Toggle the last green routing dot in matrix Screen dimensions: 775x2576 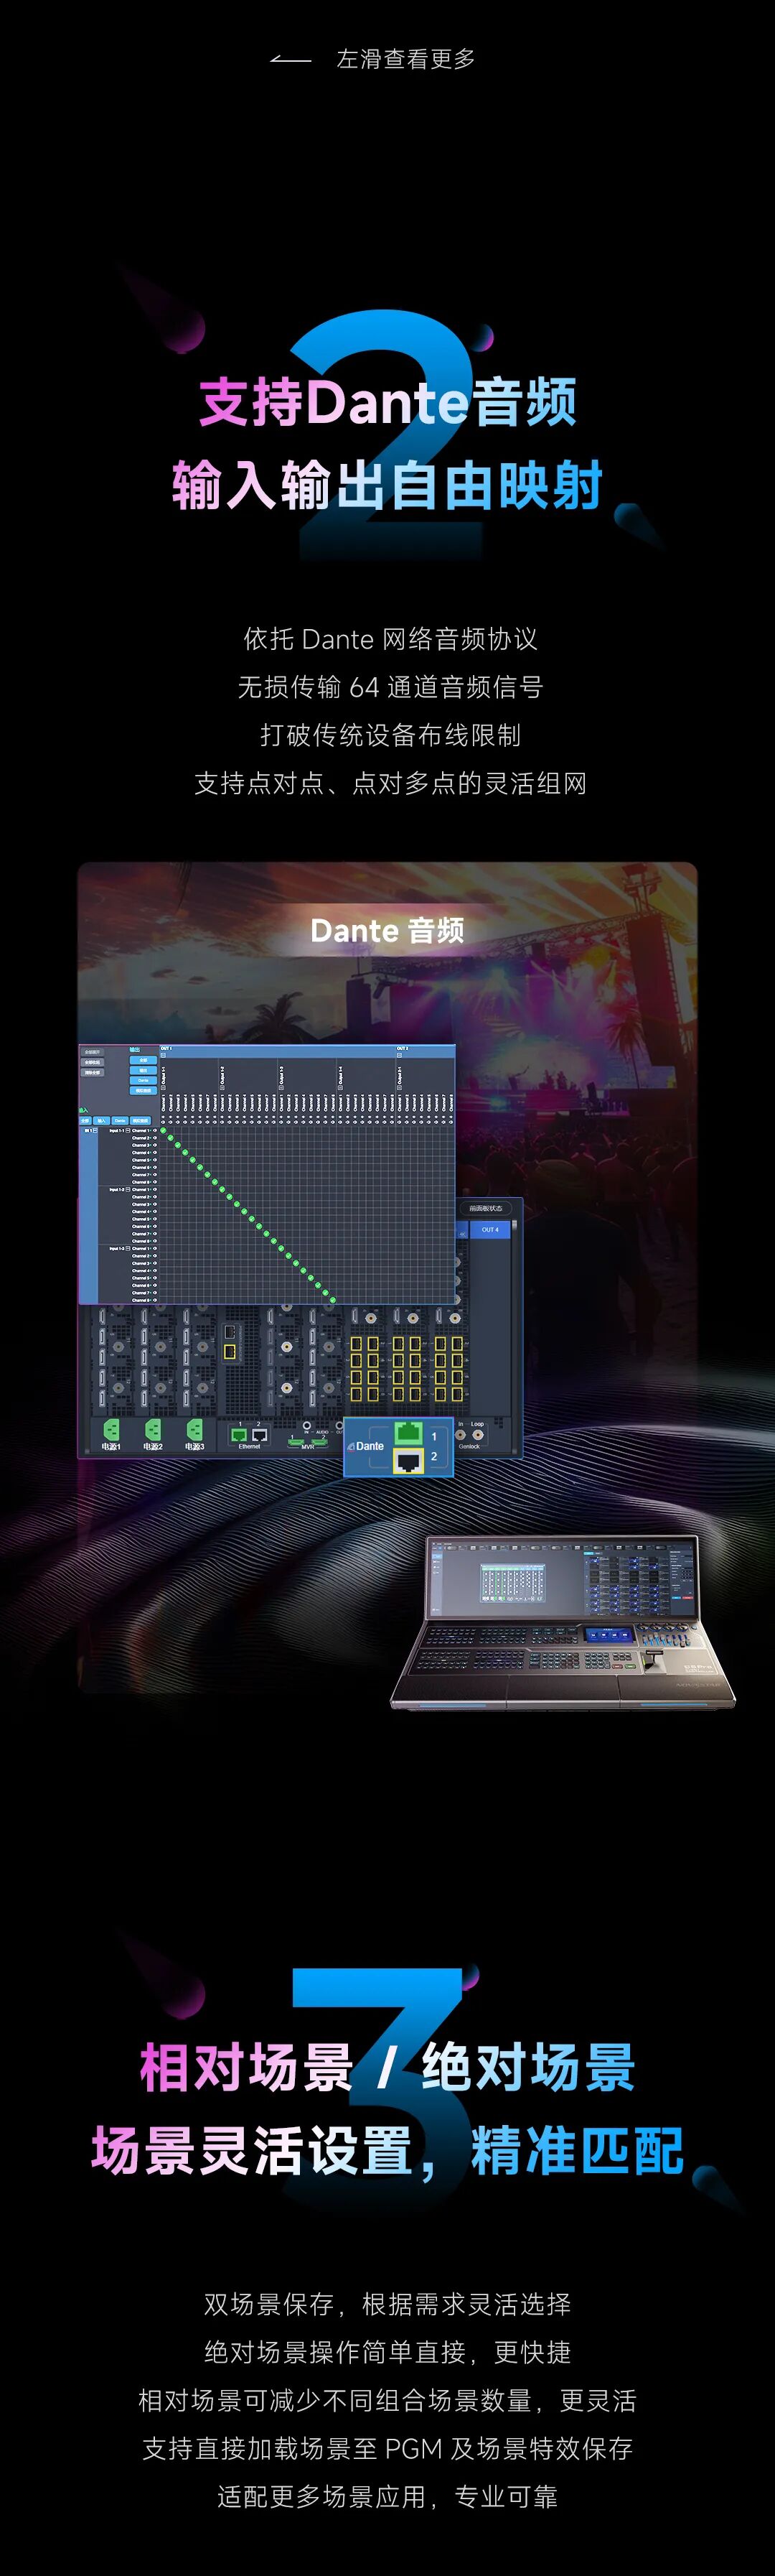tap(332, 1300)
